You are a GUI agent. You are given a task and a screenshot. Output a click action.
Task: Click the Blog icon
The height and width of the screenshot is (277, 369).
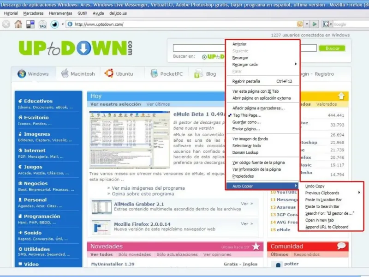198,73
